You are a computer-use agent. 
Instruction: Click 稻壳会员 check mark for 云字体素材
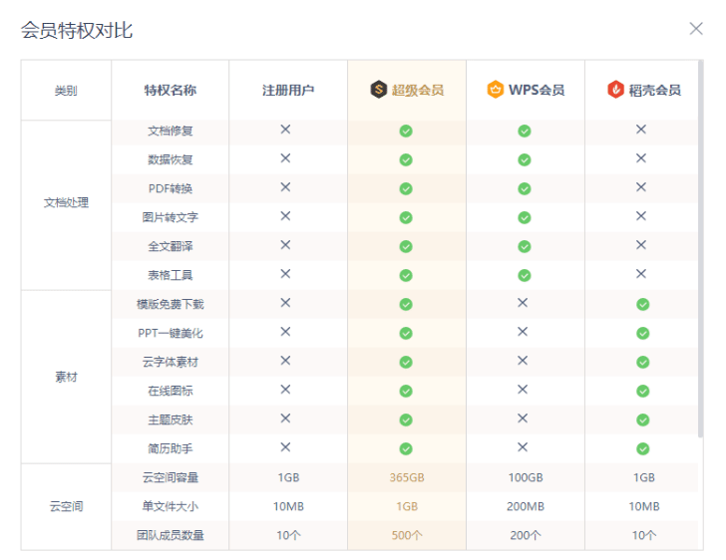tap(642, 362)
